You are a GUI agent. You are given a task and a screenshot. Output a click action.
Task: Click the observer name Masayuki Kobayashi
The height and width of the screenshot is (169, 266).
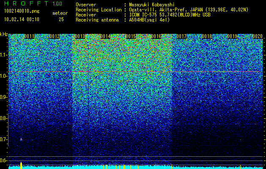[x=152, y=5]
